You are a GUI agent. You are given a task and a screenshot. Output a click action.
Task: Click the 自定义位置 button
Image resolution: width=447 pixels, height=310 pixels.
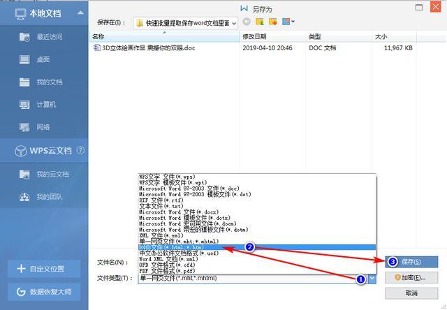(x=44, y=269)
